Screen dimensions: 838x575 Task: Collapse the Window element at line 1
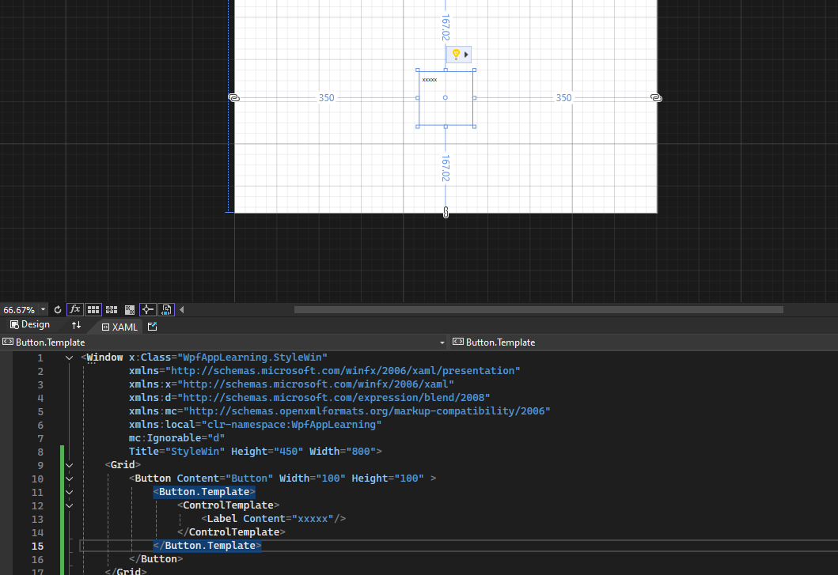70,357
